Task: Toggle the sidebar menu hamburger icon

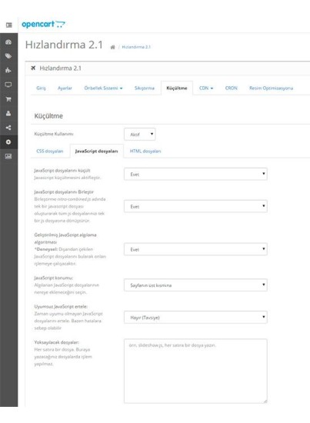Action: (9, 25)
